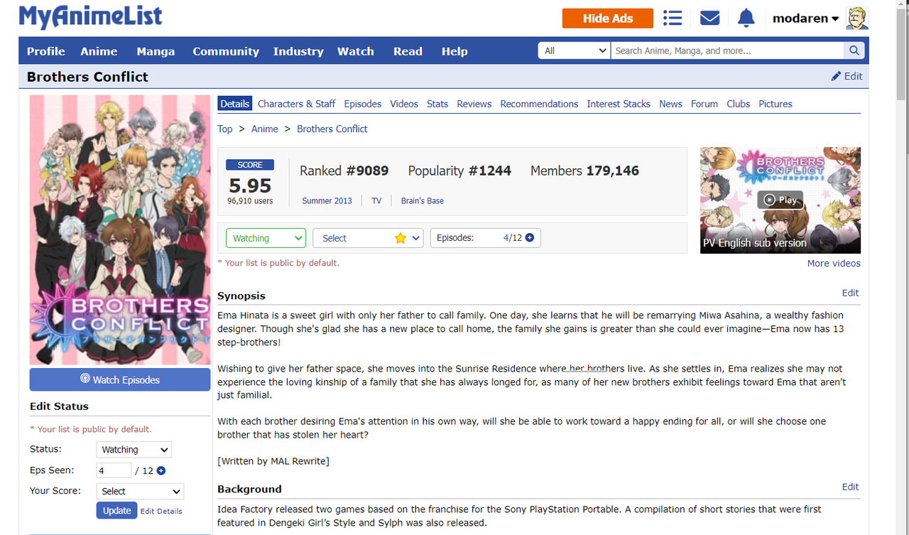Viewport: 909px width, 535px height.
Task: Open the Brain's Base studio link
Action: tap(423, 201)
